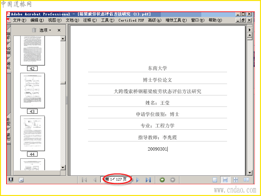Click the thumbnail panel scrollbar handle

pos(63,83)
